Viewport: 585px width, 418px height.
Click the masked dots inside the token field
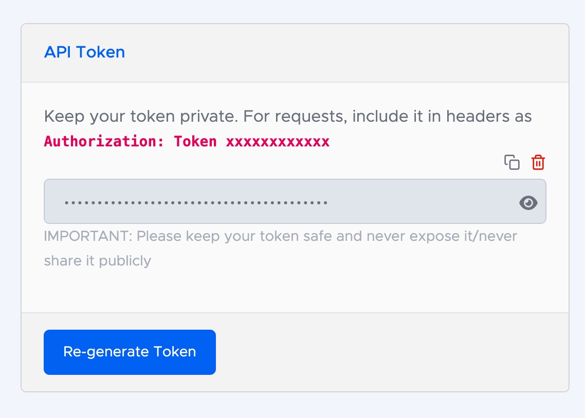195,202
